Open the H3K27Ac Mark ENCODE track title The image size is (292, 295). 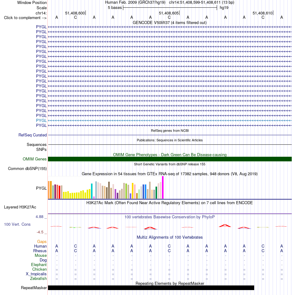[x=170, y=203]
